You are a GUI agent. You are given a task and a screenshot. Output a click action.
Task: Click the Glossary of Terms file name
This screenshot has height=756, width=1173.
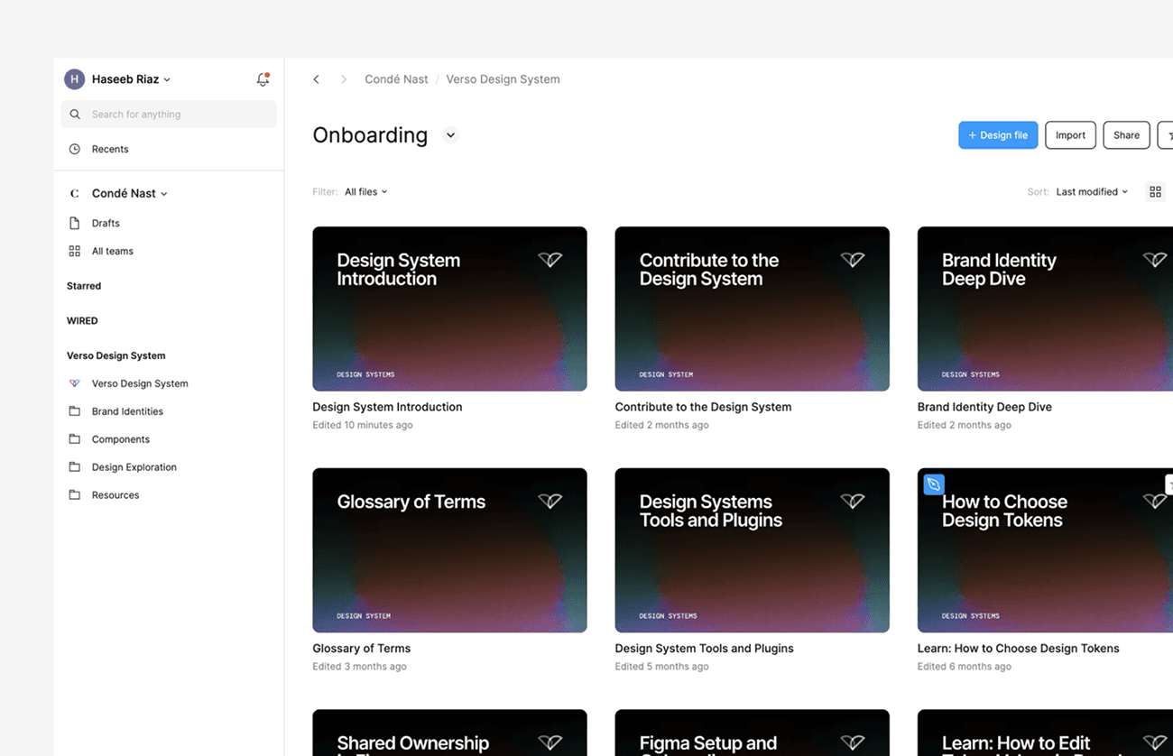[361, 649]
